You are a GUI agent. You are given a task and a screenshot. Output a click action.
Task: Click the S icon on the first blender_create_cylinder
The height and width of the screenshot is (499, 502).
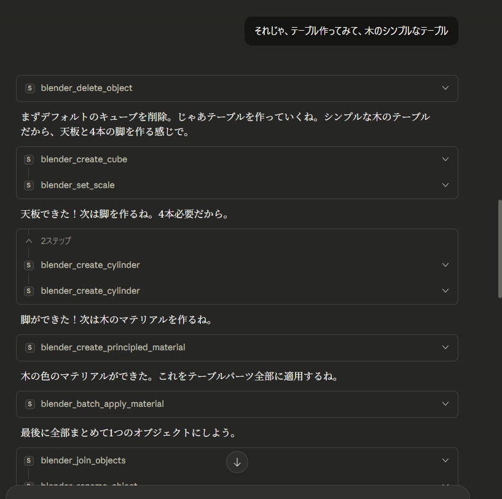(x=28, y=265)
